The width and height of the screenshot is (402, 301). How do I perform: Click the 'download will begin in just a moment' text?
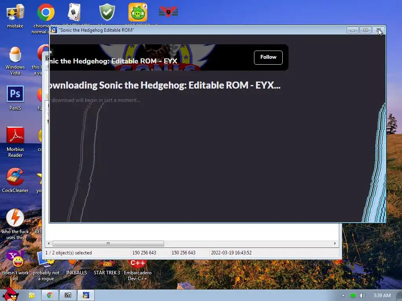[96, 100]
